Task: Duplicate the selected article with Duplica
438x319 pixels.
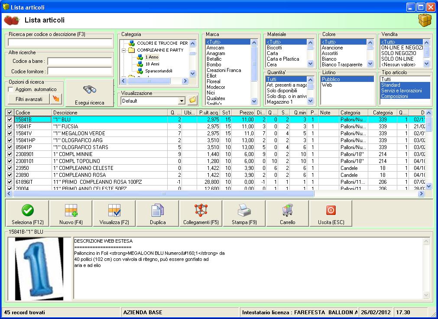Action: [158, 214]
